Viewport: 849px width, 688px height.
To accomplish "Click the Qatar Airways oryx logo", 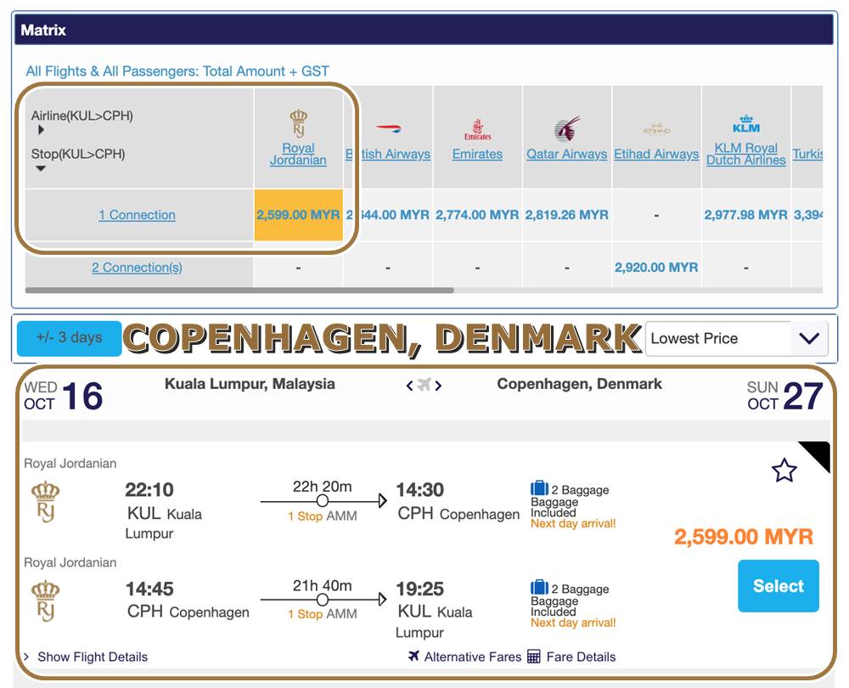I will click(567, 128).
